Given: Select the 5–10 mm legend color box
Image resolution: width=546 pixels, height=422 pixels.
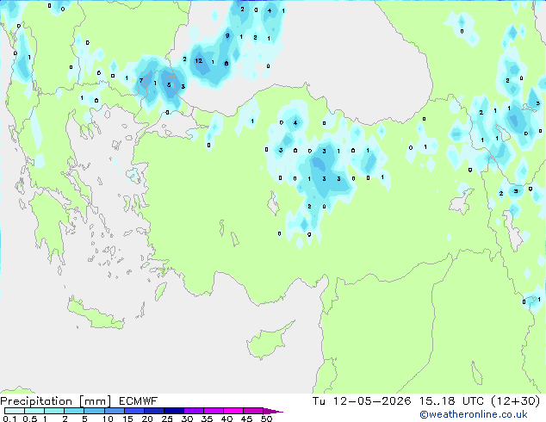Looking at the screenshot, I should click(x=94, y=411).
